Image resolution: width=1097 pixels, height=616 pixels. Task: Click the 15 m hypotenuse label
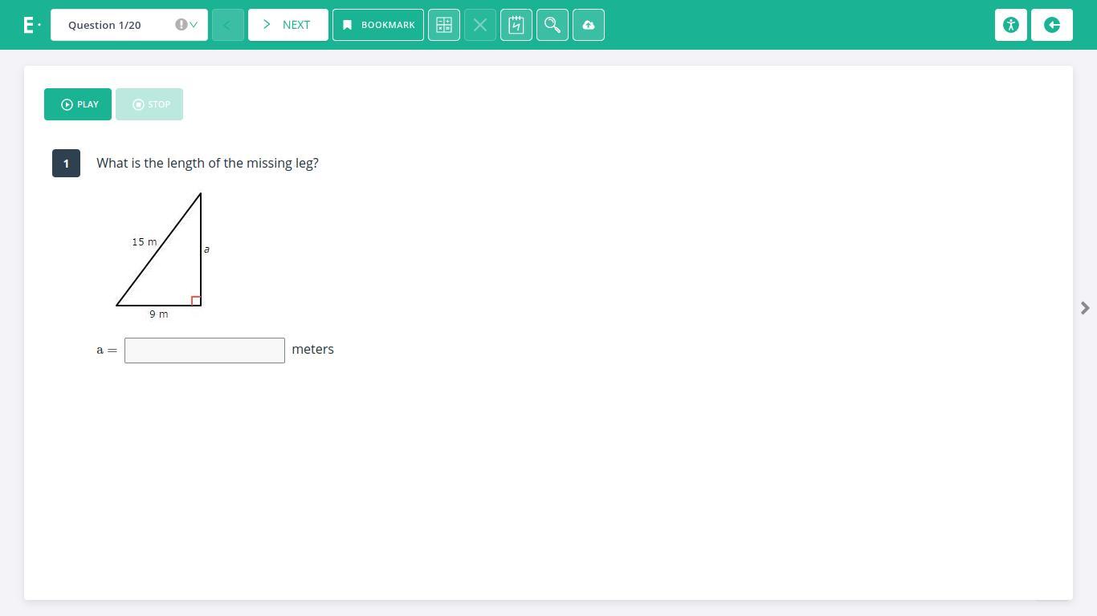(x=145, y=241)
